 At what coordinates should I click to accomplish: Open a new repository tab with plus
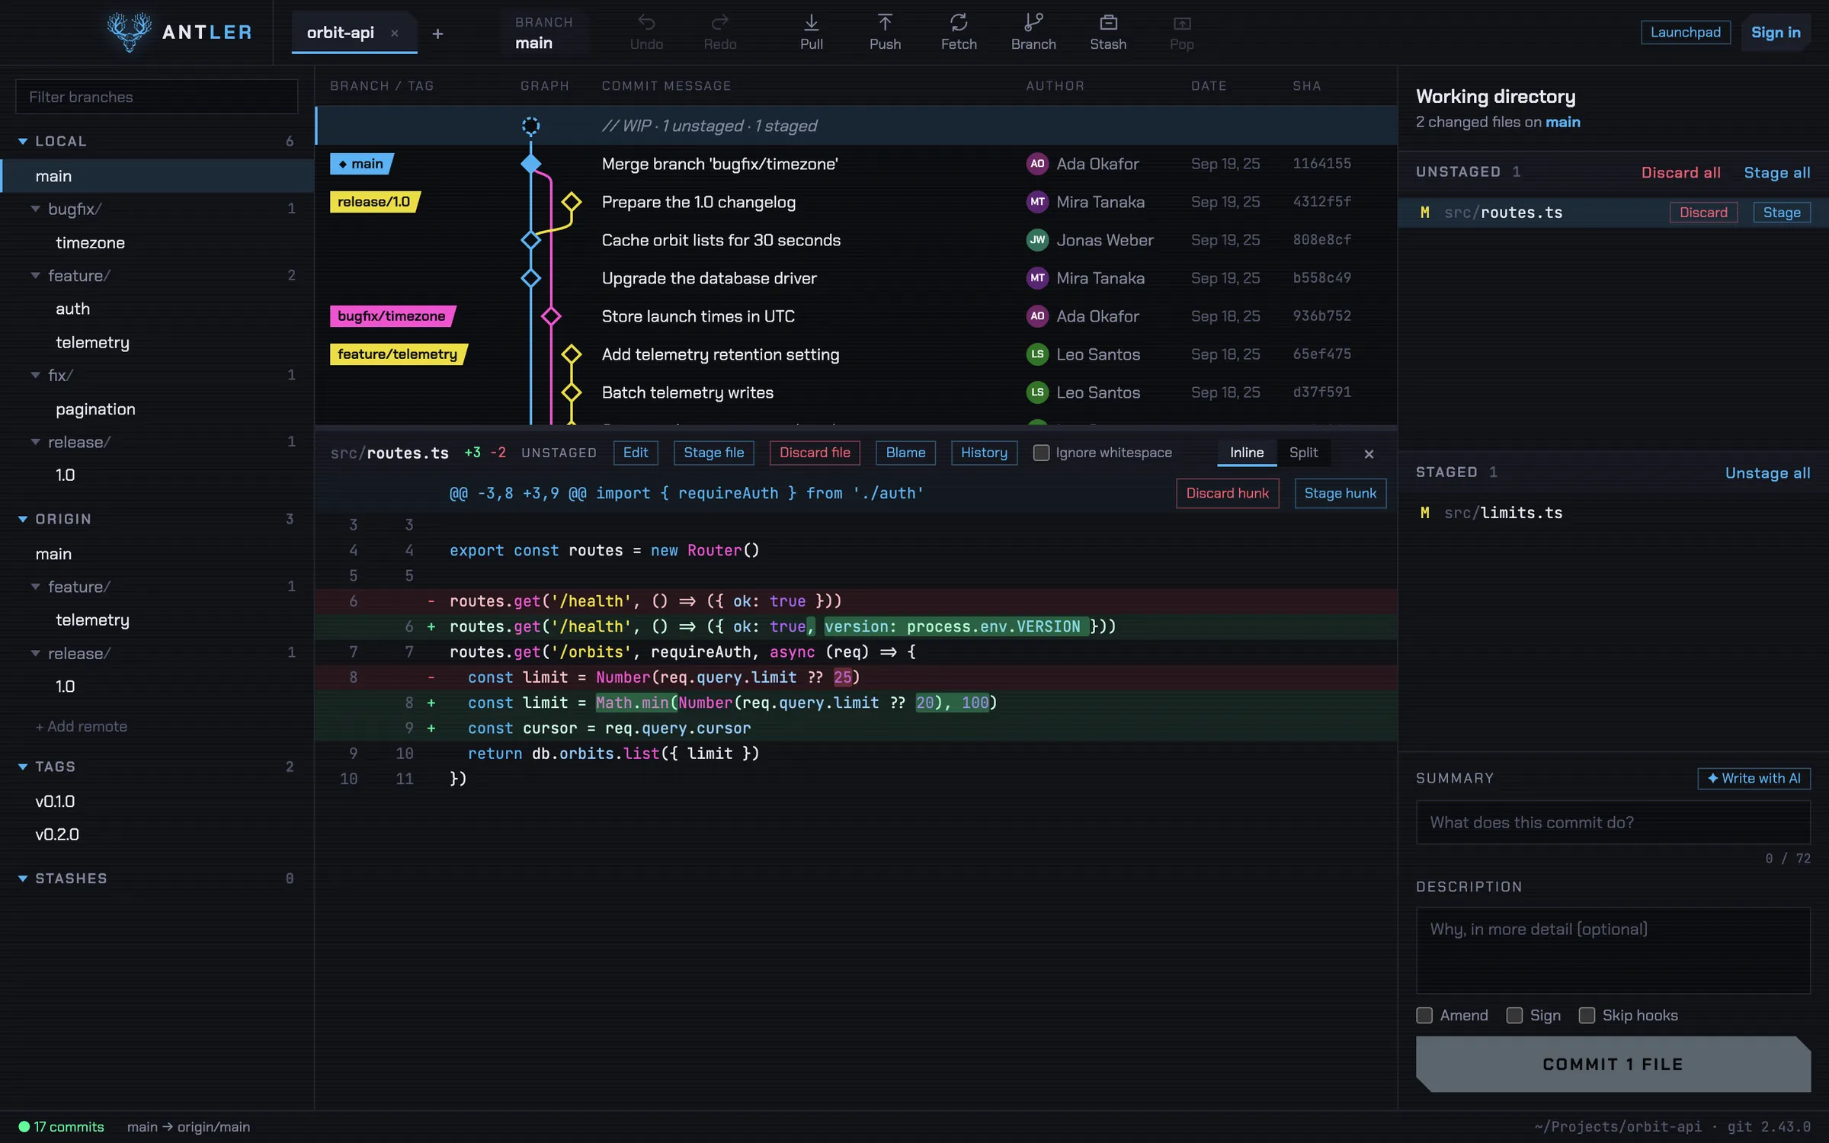coord(437,34)
